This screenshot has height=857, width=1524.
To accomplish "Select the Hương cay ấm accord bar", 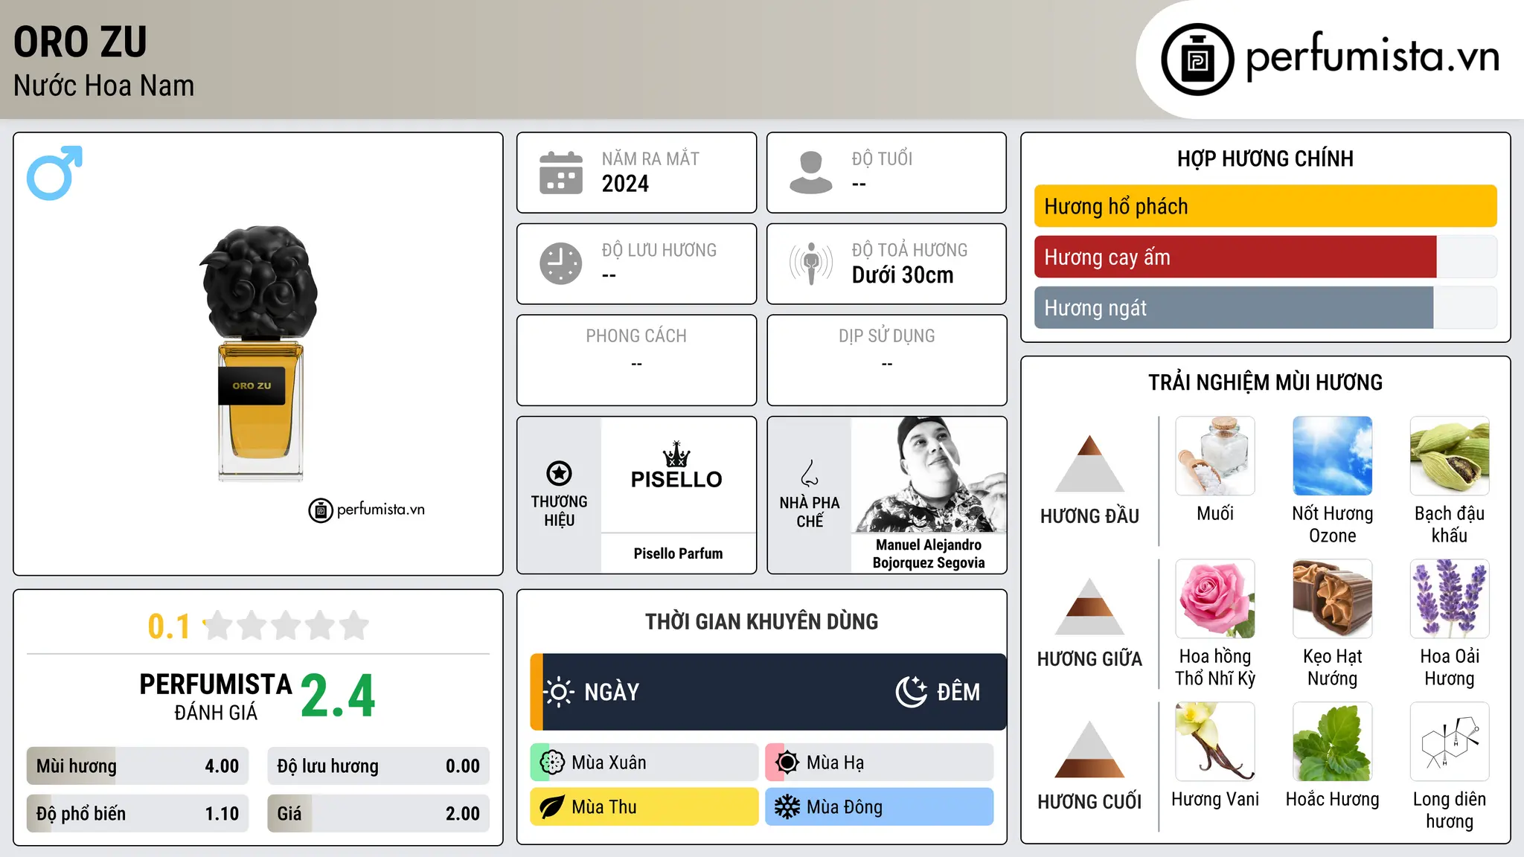I will (1265, 257).
